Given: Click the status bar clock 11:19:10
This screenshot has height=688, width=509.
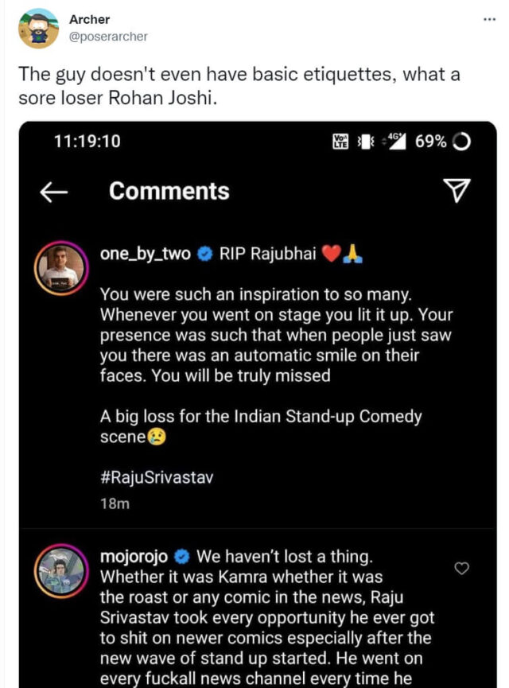Looking at the screenshot, I should click(87, 142).
